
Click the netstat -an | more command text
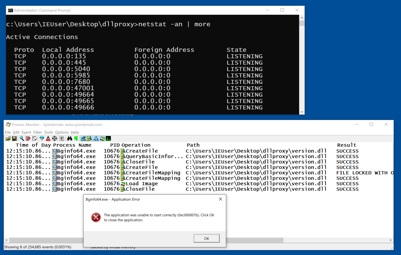pyautogui.click(x=175, y=24)
